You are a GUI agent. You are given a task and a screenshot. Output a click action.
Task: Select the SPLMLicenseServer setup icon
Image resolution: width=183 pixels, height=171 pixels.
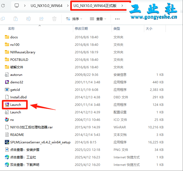[7, 142]
